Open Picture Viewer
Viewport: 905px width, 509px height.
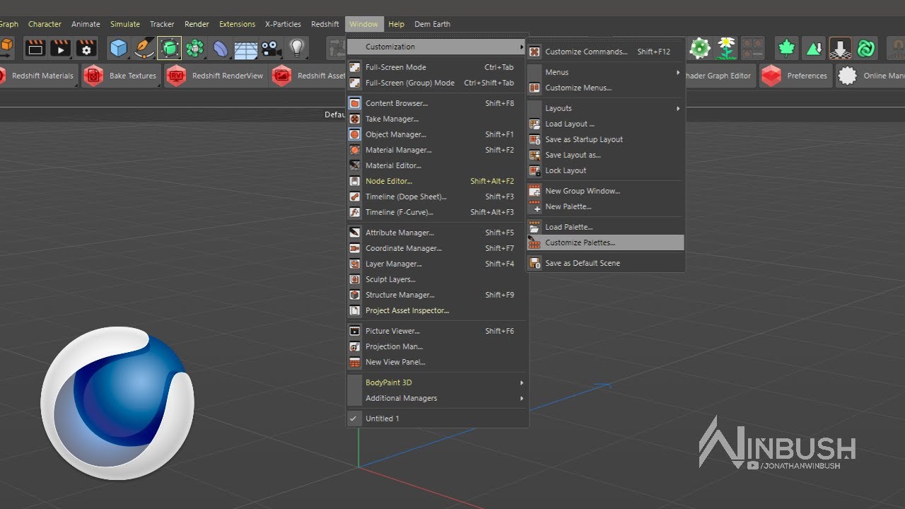pos(437,331)
